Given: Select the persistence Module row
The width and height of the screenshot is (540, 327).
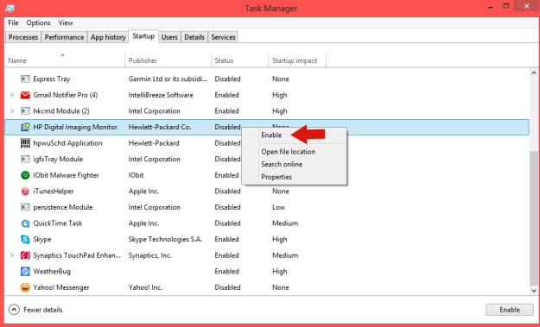Looking at the screenshot, I should 267,207.
